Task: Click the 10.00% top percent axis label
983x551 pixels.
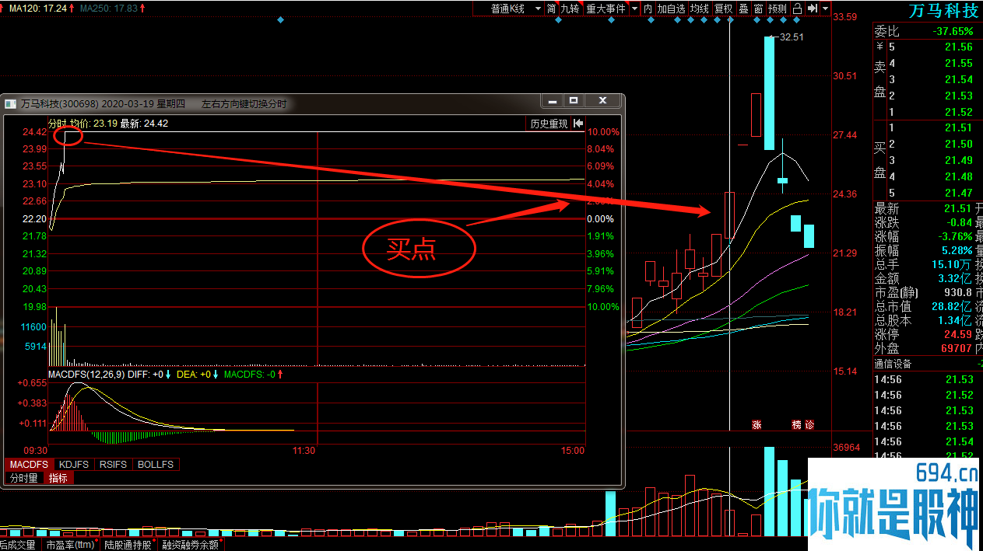Action: (604, 132)
